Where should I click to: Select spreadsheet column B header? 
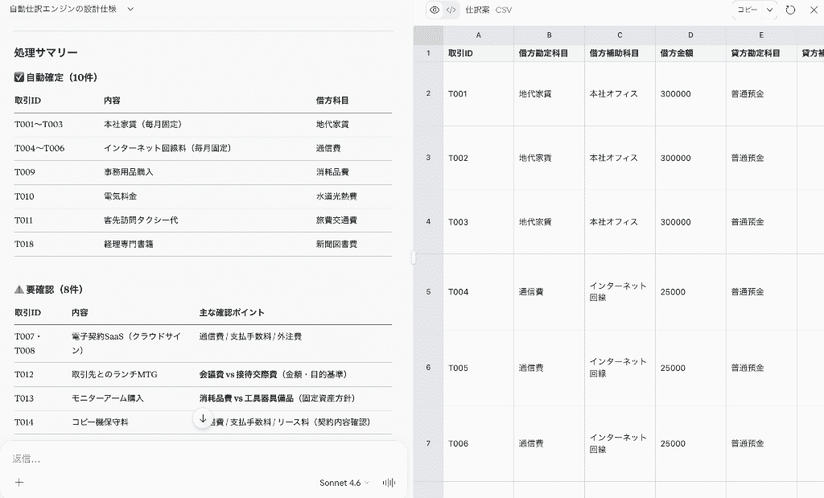click(x=549, y=35)
